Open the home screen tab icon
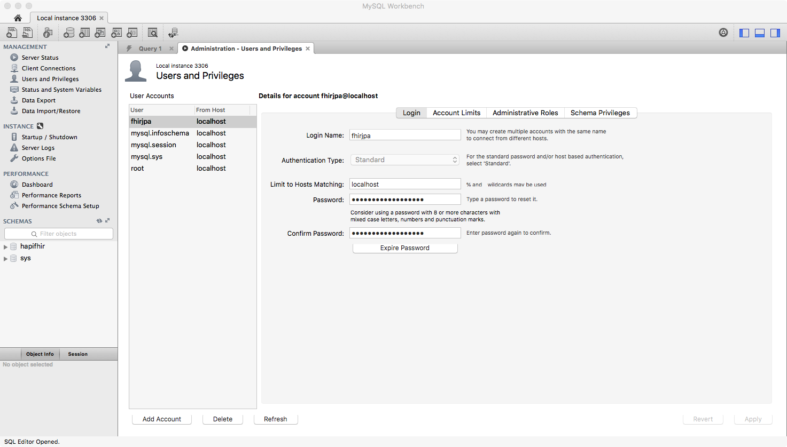787x447 pixels. click(x=18, y=18)
